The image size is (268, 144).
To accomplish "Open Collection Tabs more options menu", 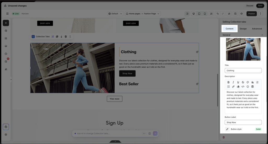I will (70, 36).
